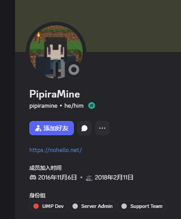Click the PipiraMine display name
Screen dimensions: 181x219
[x=55, y=94]
